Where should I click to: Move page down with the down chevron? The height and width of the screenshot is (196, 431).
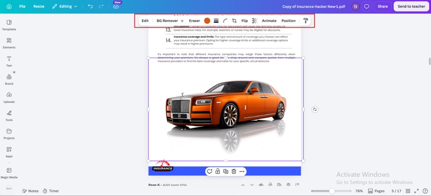pos(252,185)
